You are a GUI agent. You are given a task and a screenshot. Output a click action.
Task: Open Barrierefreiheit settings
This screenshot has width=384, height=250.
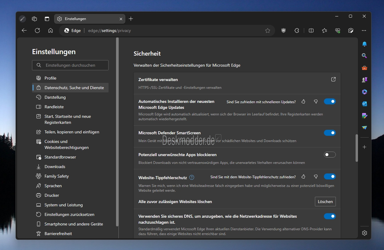(x=70, y=234)
